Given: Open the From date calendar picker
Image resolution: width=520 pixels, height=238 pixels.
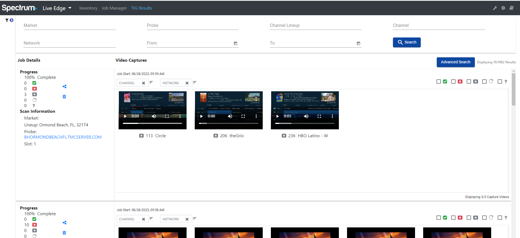Looking at the screenshot, I should pos(236,43).
